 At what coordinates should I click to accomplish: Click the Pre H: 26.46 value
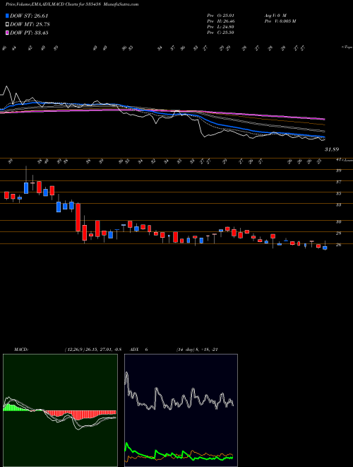221,21
